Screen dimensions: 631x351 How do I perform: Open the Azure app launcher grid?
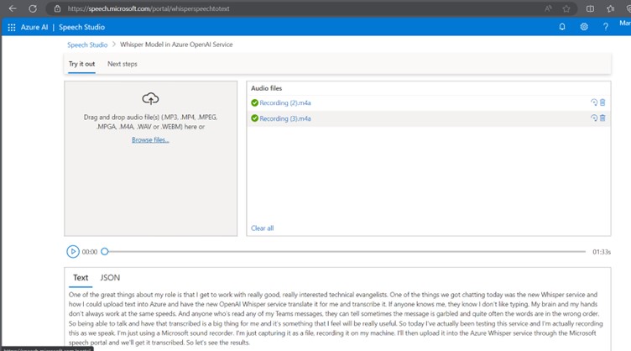pyautogui.click(x=11, y=27)
